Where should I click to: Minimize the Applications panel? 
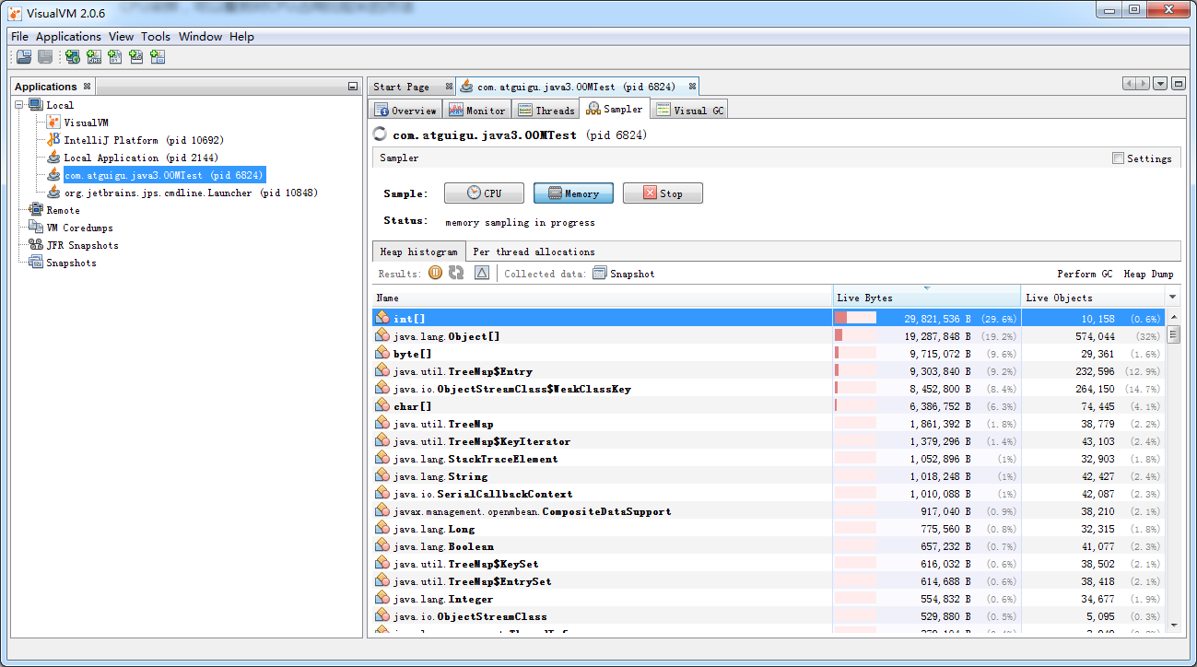pyautogui.click(x=353, y=87)
